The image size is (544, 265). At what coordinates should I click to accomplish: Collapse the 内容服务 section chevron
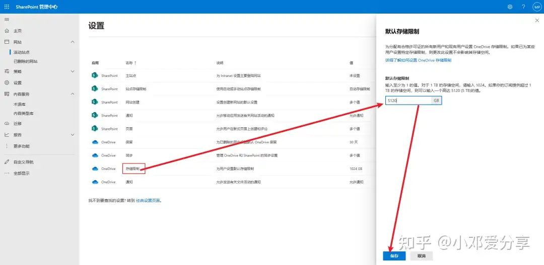click(73, 94)
